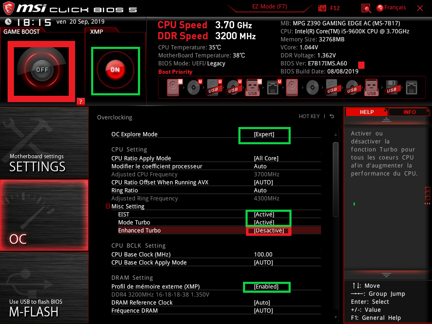This screenshot has height=324, width=432.
Task: Click the date ven 20 Sep, 2019
Action: click(x=81, y=22)
